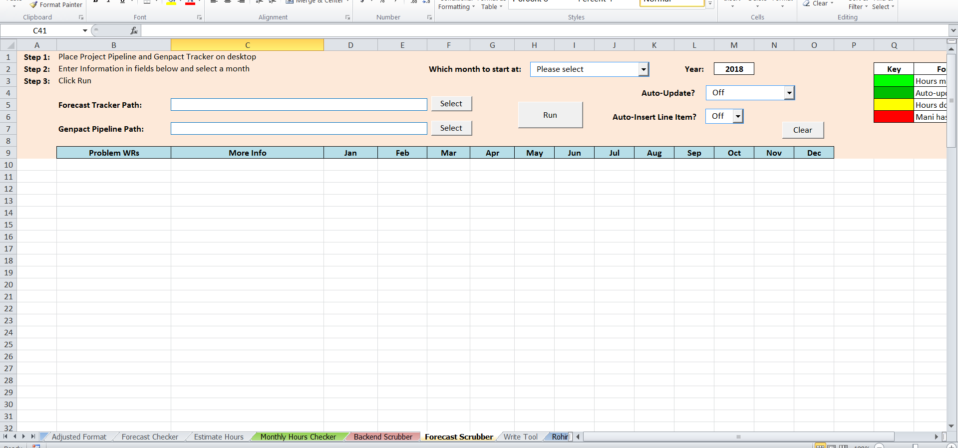Open the Estimate Hours sheet tab
The width and height of the screenshot is (958, 448).
pyautogui.click(x=219, y=437)
